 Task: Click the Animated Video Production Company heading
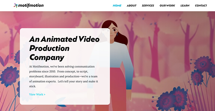click(x=64, y=48)
